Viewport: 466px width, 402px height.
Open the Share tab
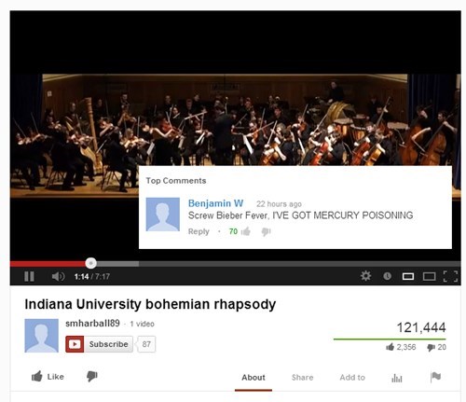click(302, 378)
